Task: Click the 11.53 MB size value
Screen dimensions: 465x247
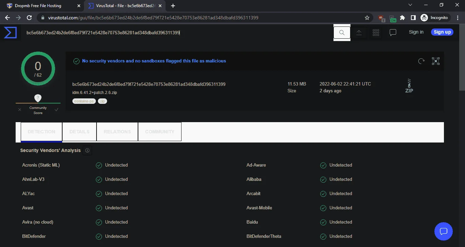Action: tap(297, 84)
